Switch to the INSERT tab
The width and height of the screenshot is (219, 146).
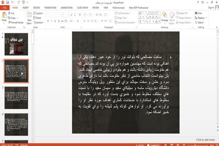click(26, 8)
